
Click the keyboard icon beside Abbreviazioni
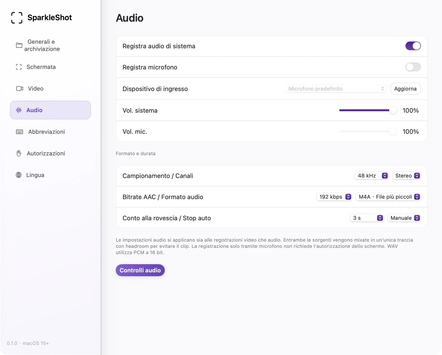(x=20, y=132)
